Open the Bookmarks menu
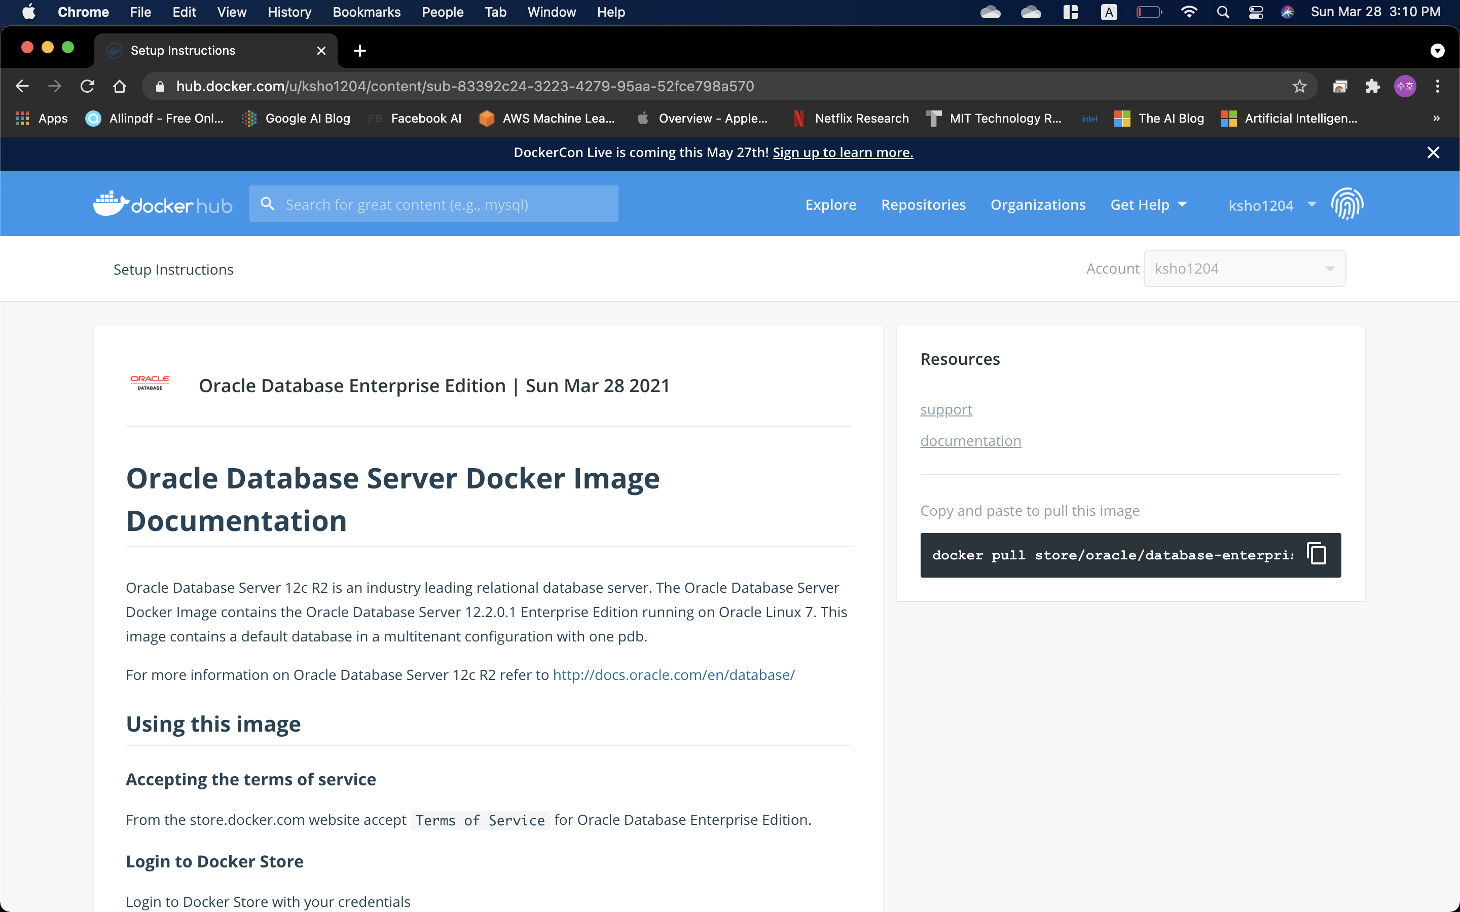The image size is (1460, 912). 366,12
